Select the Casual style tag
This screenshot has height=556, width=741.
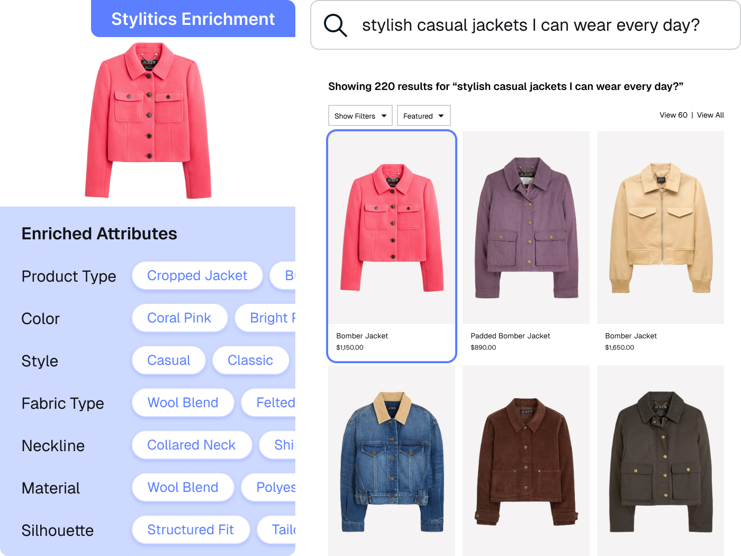(168, 360)
